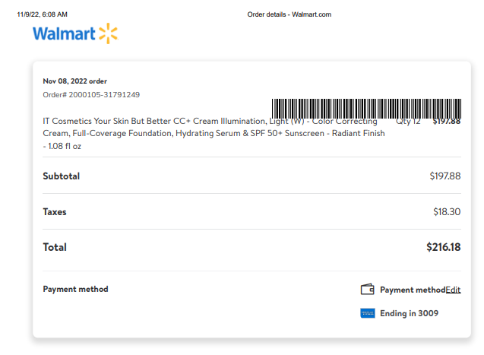The height and width of the screenshot is (355, 484).
Task: Click the 11/9/22, 6:08 AM print timestamp
Action: (x=42, y=14)
